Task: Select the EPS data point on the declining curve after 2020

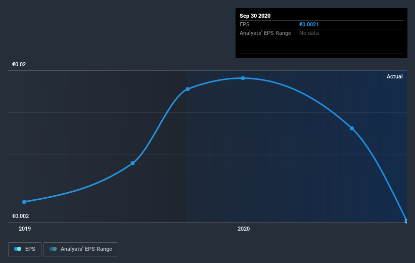Action: click(352, 128)
